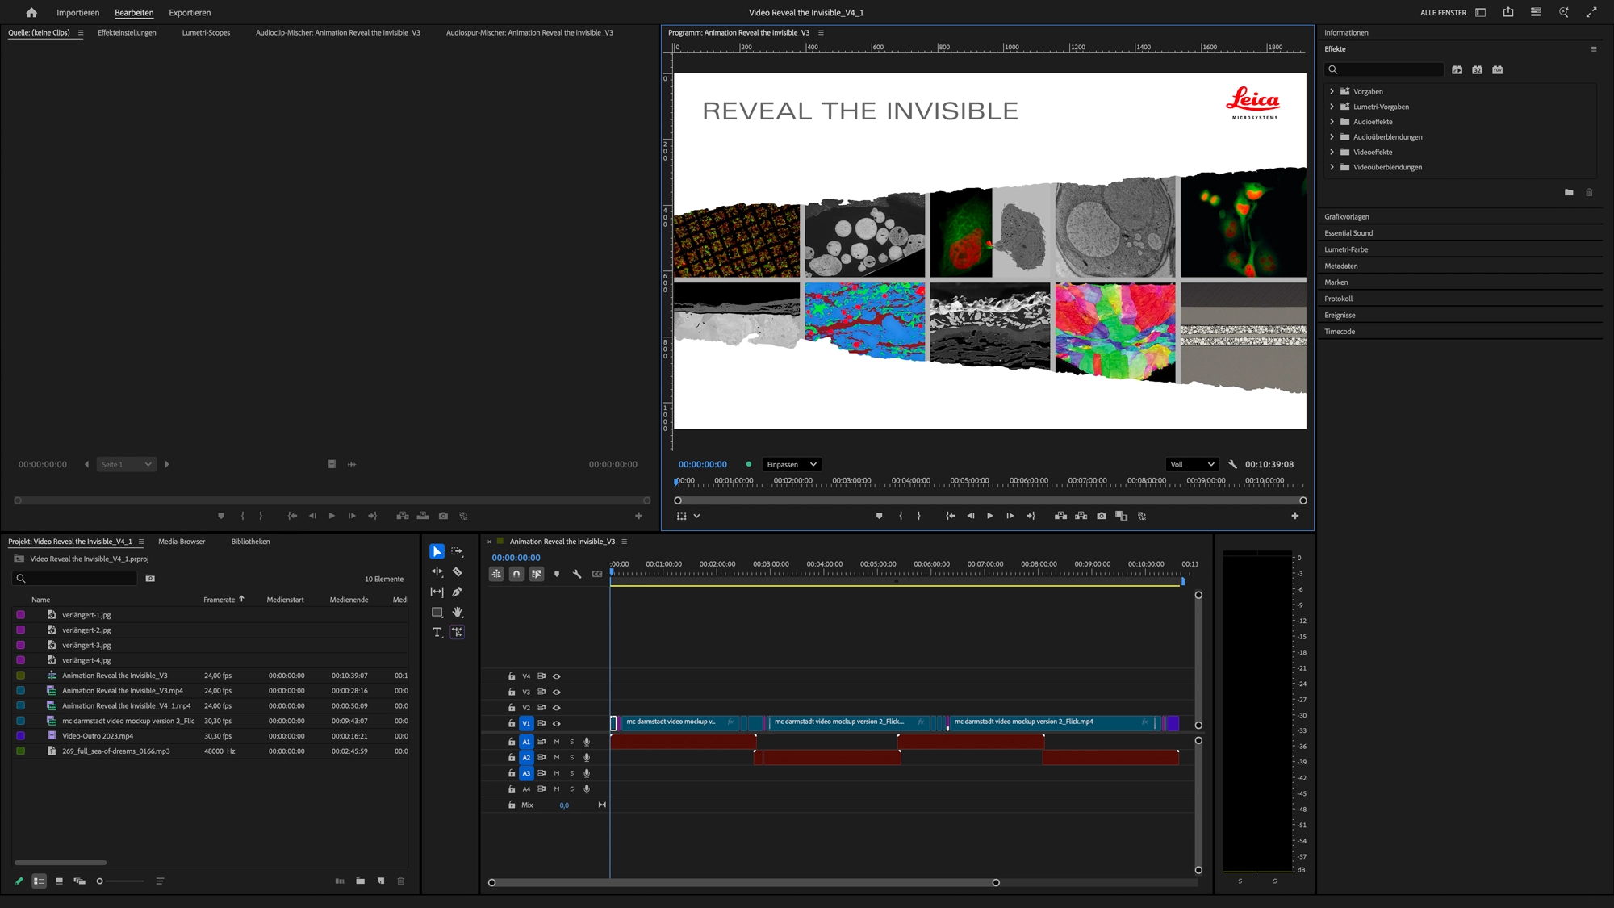
Task: Click the voice-over record microphone on track A1
Action: pos(587,742)
